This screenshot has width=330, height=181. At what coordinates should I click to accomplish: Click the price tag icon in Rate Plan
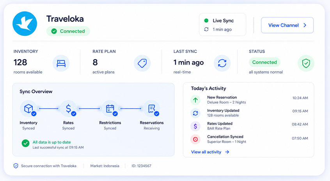click(142, 63)
